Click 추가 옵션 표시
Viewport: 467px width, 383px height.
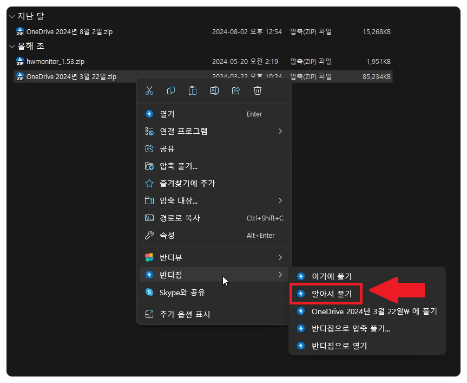tap(214, 314)
